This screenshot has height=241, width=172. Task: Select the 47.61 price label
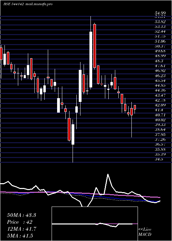coord(160,66)
